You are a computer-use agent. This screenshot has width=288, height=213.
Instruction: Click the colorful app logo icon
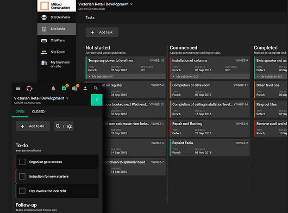click(x=29, y=89)
